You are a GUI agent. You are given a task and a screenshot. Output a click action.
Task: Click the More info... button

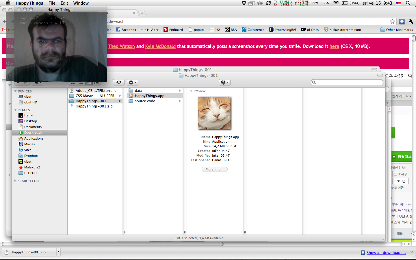tap(214, 169)
